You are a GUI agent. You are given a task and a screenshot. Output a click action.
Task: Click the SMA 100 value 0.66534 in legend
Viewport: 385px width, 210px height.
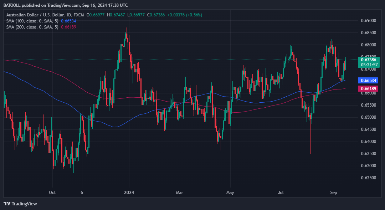pos(68,21)
